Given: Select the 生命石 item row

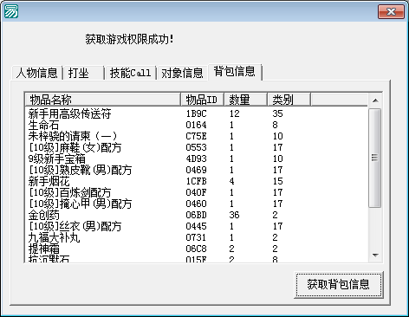Looking at the screenshot, I should (x=197, y=125).
